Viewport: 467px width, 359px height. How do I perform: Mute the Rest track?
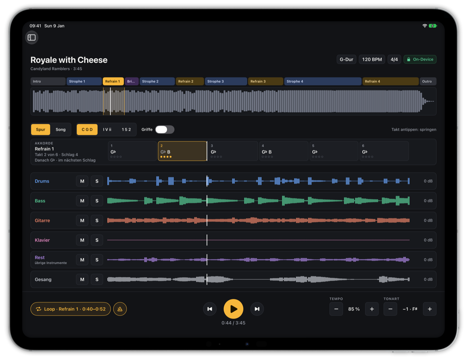tap(82, 260)
